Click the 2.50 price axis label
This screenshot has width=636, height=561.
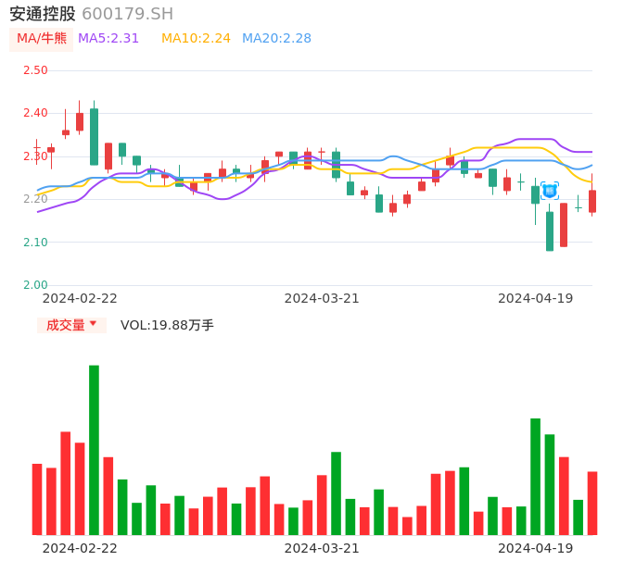coord(35,70)
